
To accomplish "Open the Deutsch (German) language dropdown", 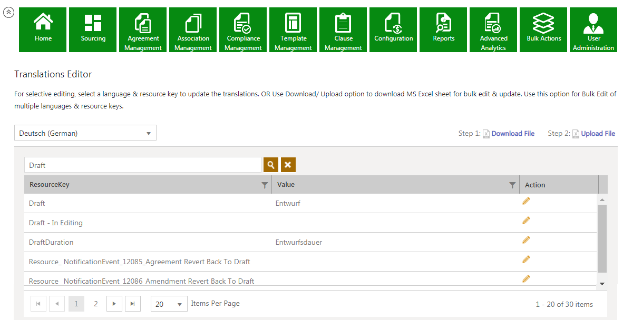I will tap(85, 133).
